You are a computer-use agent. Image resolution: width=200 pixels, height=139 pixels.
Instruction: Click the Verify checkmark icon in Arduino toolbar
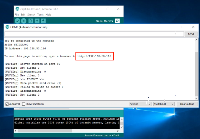[17, 21]
